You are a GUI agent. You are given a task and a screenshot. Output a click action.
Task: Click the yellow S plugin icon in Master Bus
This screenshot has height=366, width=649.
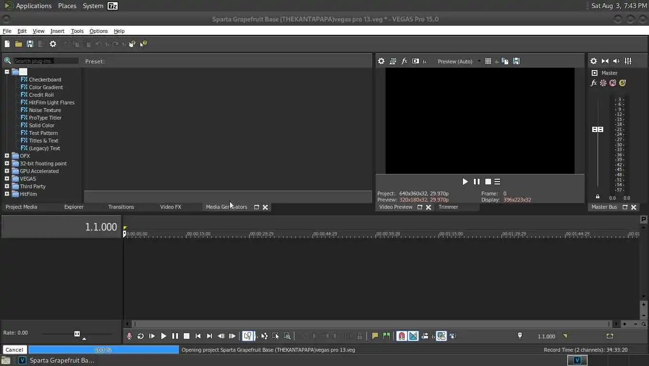(622, 83)
